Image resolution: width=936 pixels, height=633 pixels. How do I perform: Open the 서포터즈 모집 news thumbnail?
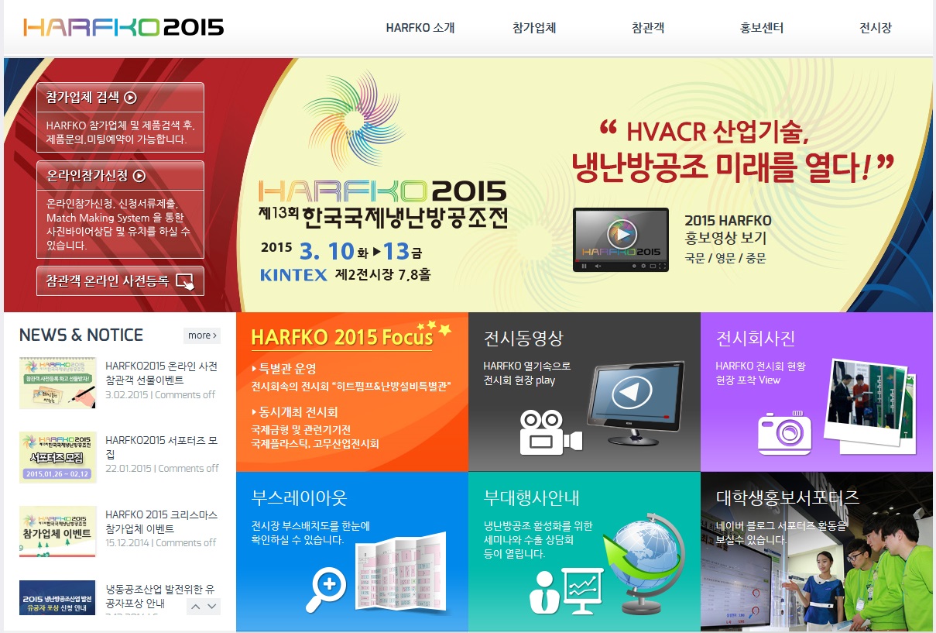click(x=57, y=457)
